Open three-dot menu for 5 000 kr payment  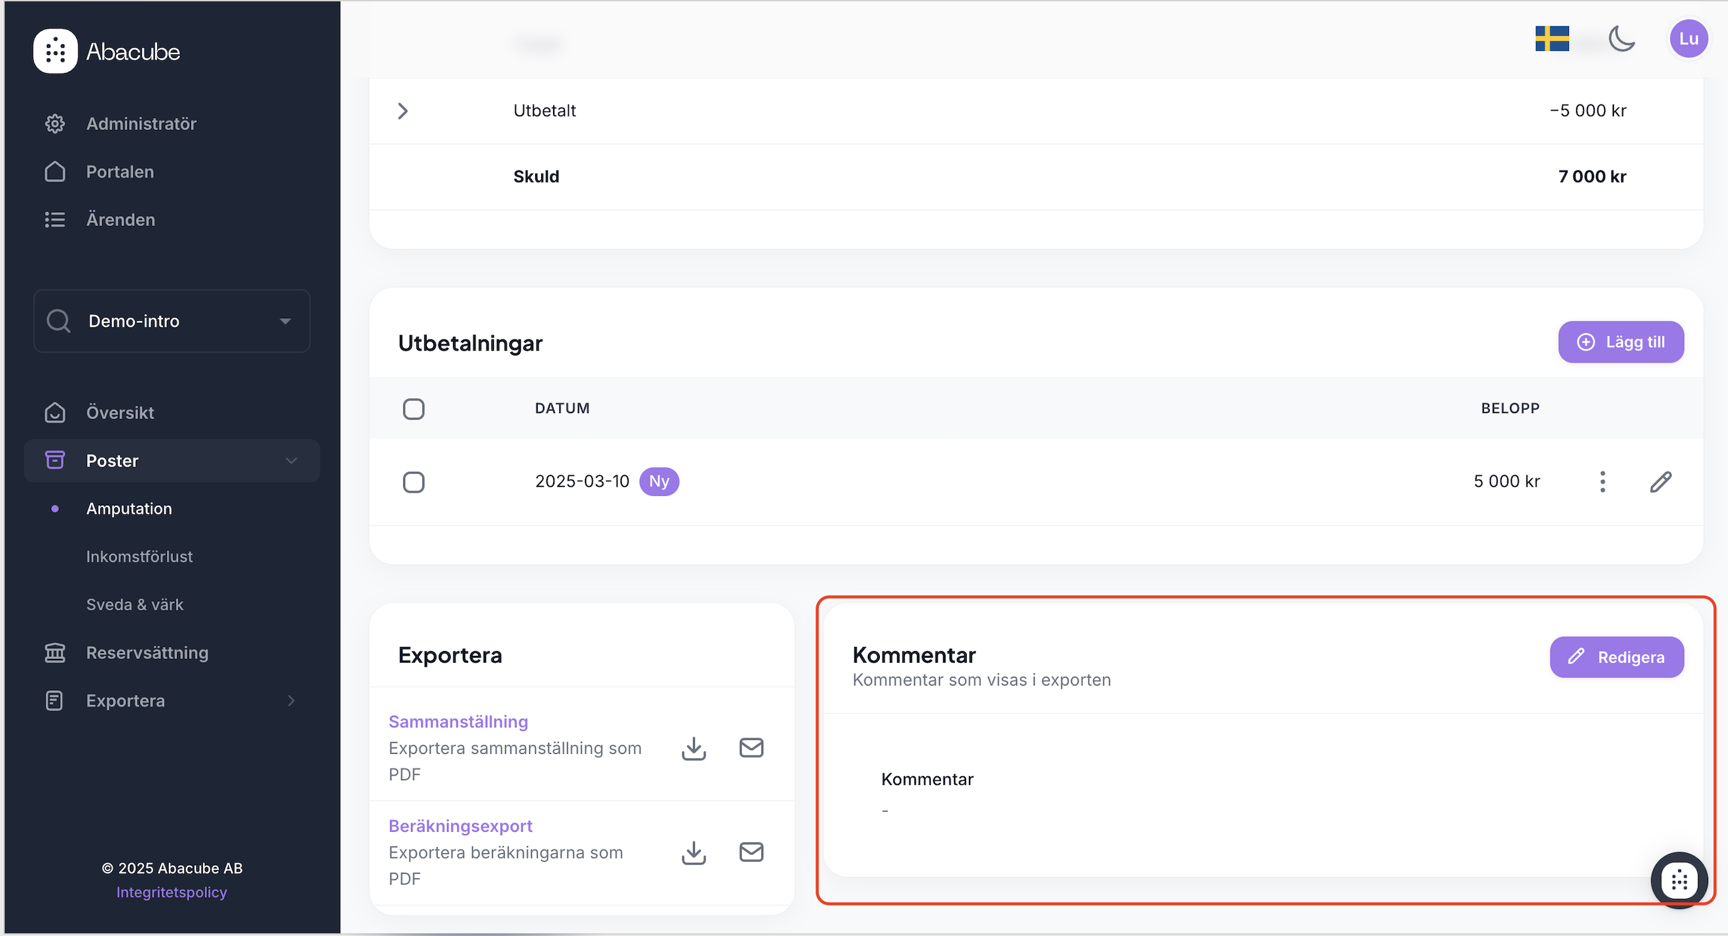(1602, 481)
